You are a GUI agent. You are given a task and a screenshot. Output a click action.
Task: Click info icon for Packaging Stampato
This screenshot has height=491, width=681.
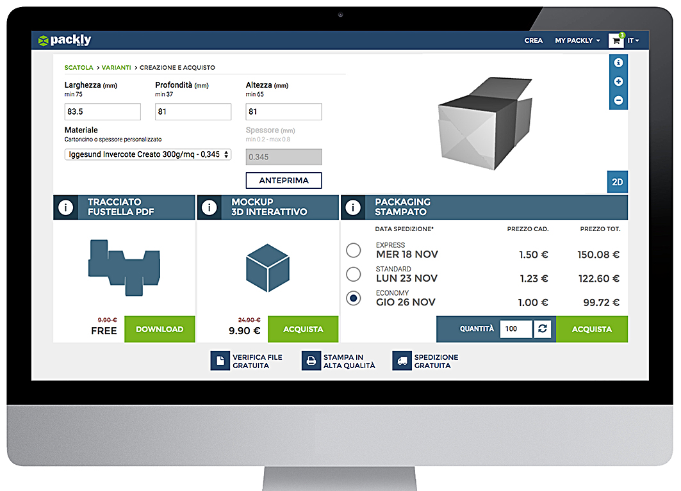(x=353, y=207)
